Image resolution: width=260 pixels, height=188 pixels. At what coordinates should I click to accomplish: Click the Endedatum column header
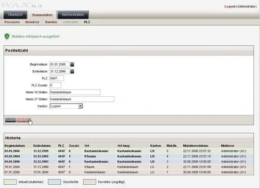coord(42,146)
